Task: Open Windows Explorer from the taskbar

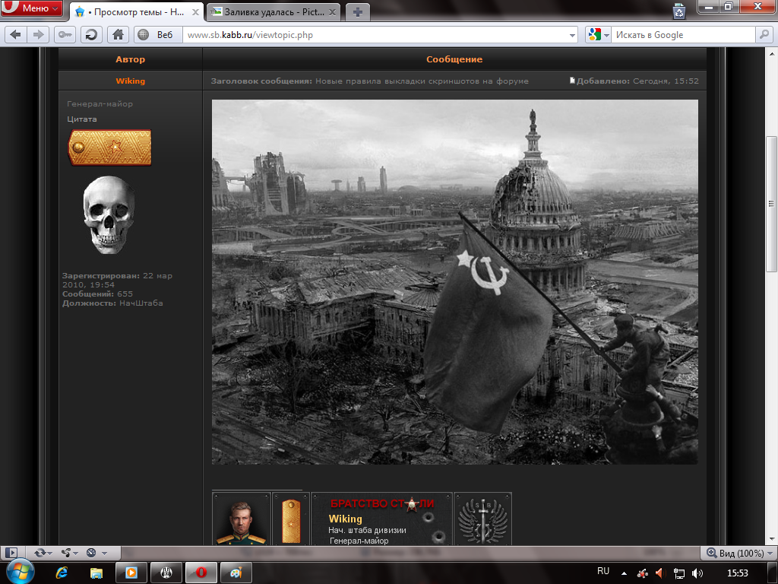Action: [x=96, y=573]
